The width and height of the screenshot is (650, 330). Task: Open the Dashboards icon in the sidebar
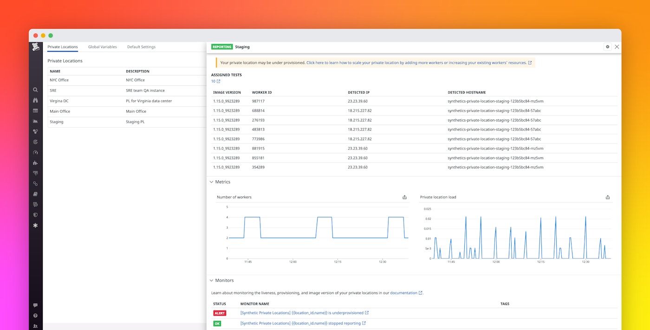pos(35,110)
